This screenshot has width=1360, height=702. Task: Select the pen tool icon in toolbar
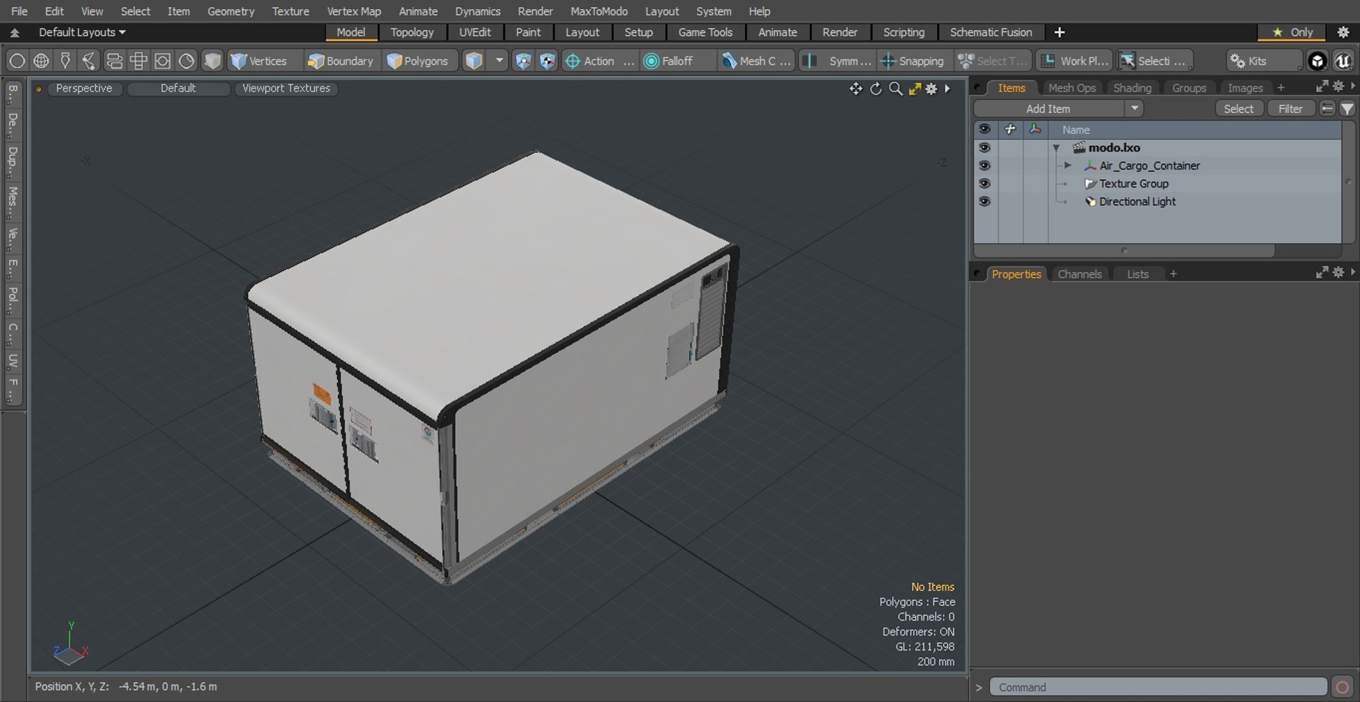pyautogui.click(x=65, y=61)
